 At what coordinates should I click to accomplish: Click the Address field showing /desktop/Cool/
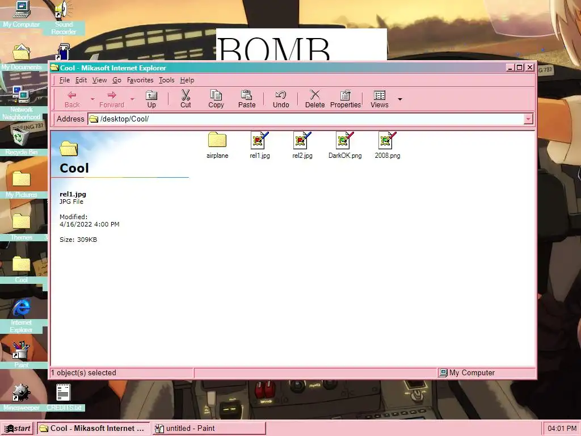point(306,119)
